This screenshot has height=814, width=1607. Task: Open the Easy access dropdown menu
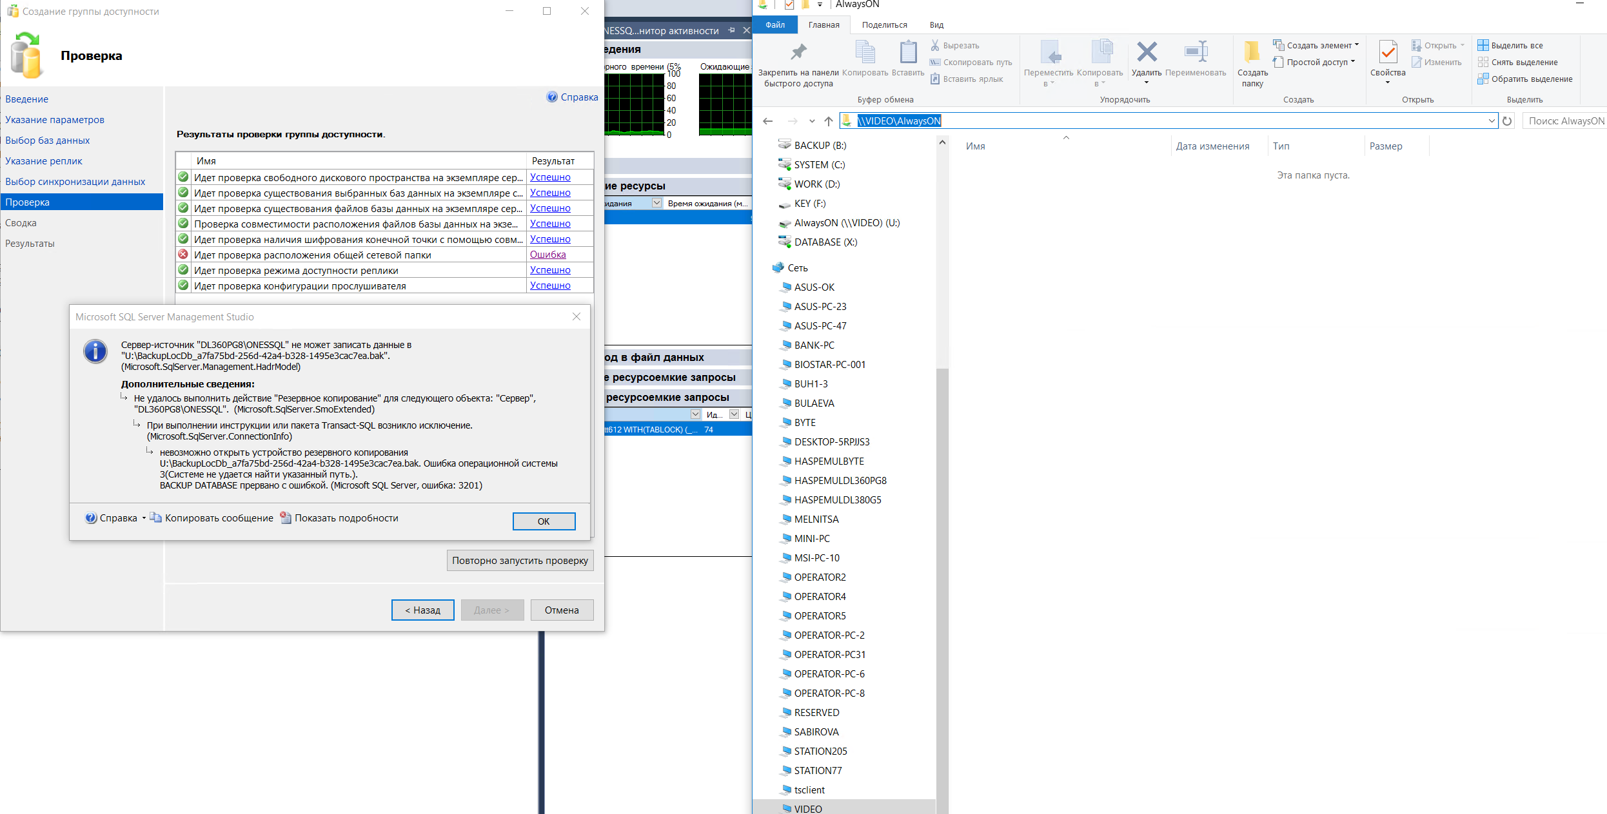(x=1316, y=62)
